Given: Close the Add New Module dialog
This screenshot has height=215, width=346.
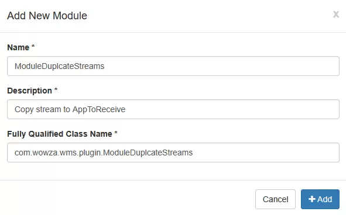Looking at the screenshot, I should [x=336, y=15].
